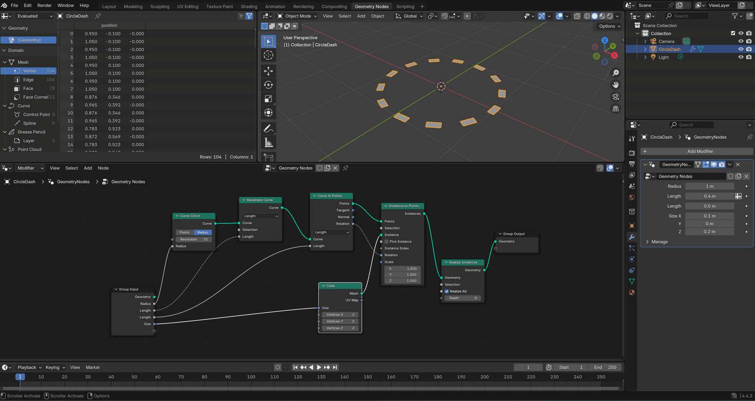Adjust Size X value field in modifier
Image resolution: width=755 pixels, height=401 pixels.
point(710,216)
